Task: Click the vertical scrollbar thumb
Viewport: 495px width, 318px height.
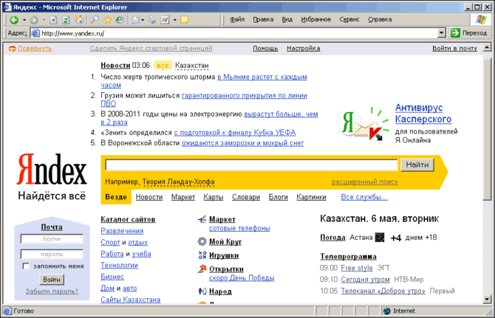Action: [x=487, y=128]
